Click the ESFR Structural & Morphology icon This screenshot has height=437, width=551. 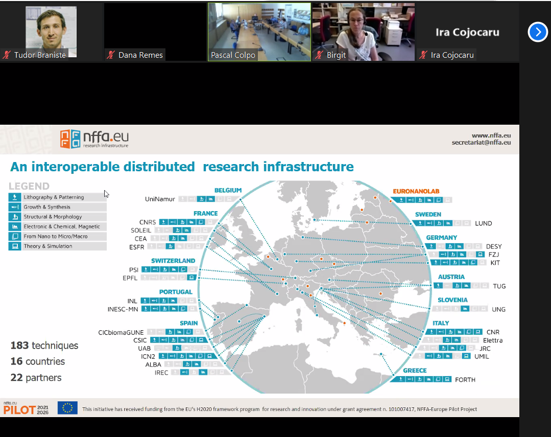tap(171, 246)
